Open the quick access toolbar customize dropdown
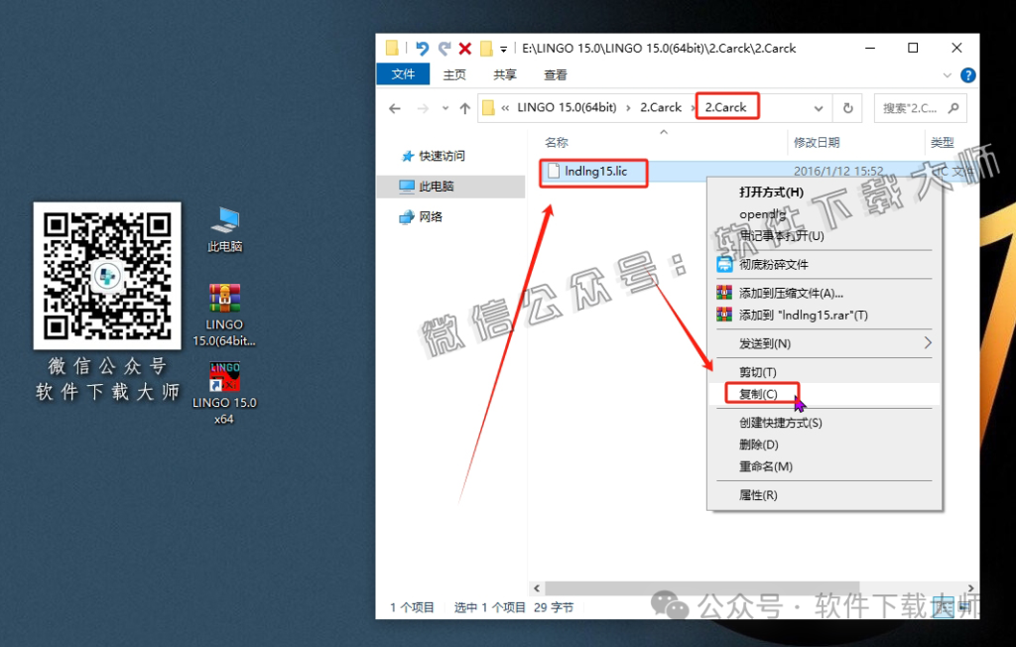Image resolution: width=1016 pixels, height=647 pixels. click(505, 48)
